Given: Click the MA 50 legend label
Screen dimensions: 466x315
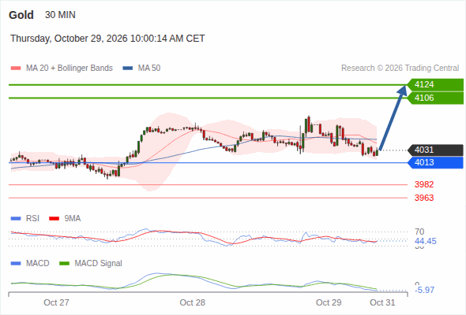Looking at the screenshot, I should point(149,69).
